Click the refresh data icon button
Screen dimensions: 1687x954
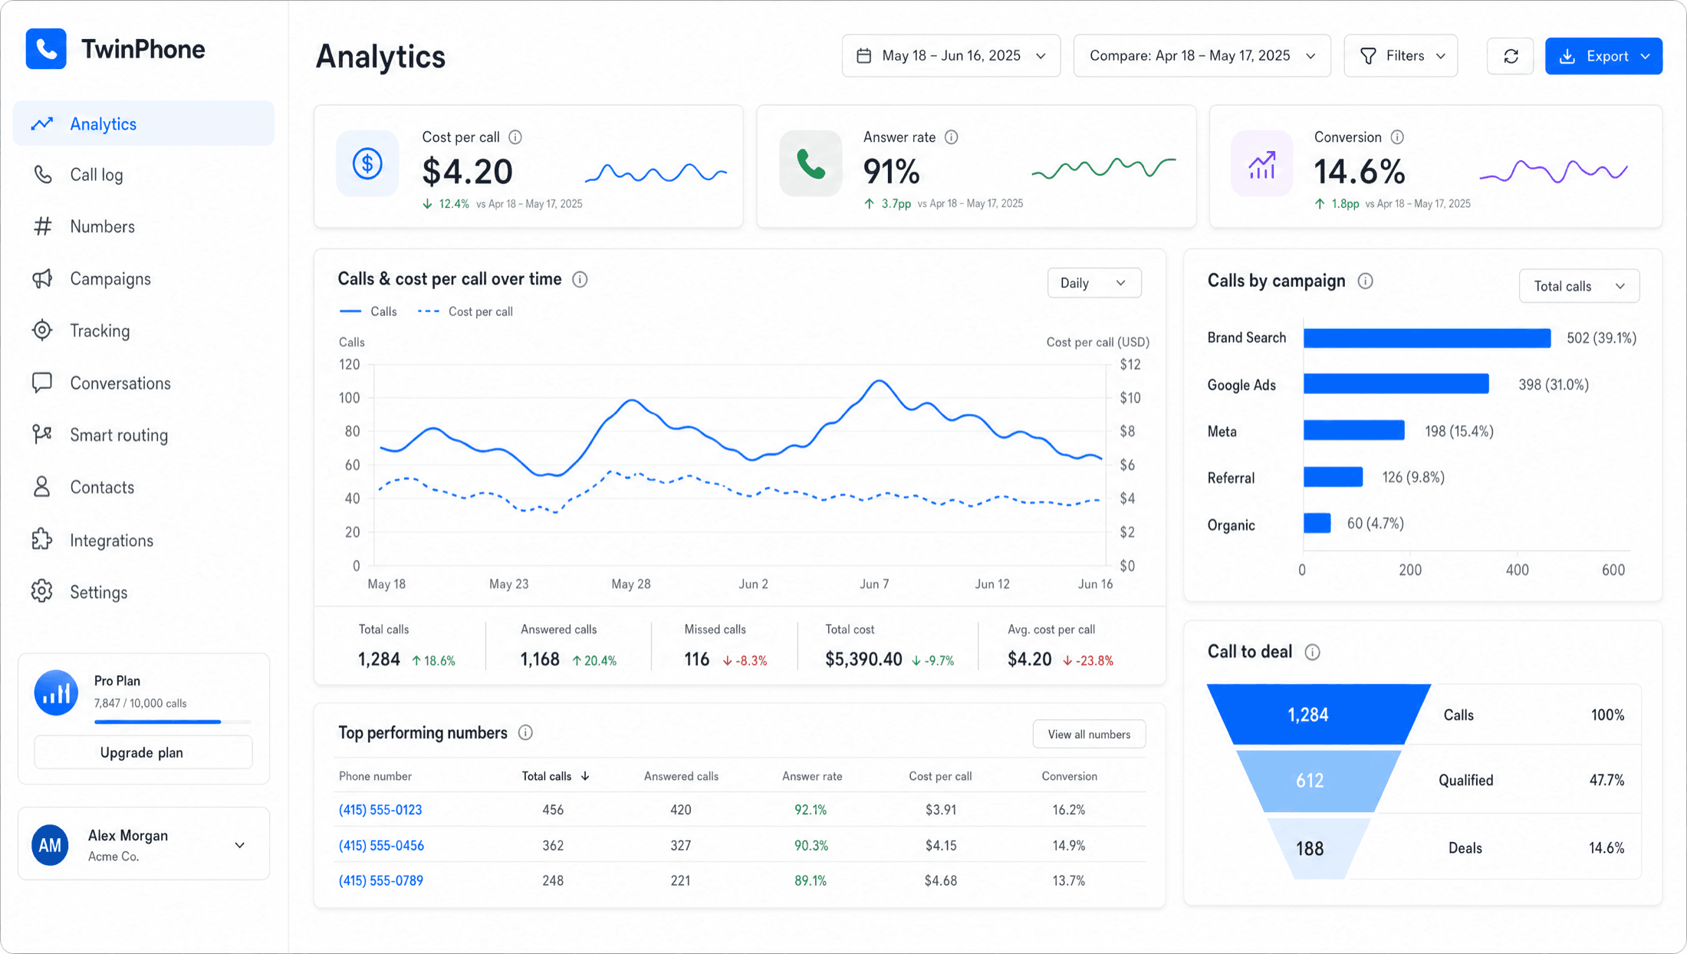(x=1511, y=56)
